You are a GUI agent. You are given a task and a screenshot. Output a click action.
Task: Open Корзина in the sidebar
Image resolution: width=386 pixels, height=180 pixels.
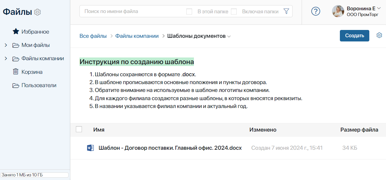point(32,72)
